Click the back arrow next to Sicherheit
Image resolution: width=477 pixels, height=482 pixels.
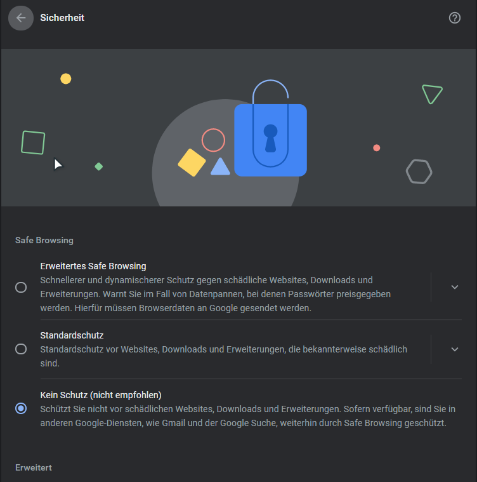[21, 18]
